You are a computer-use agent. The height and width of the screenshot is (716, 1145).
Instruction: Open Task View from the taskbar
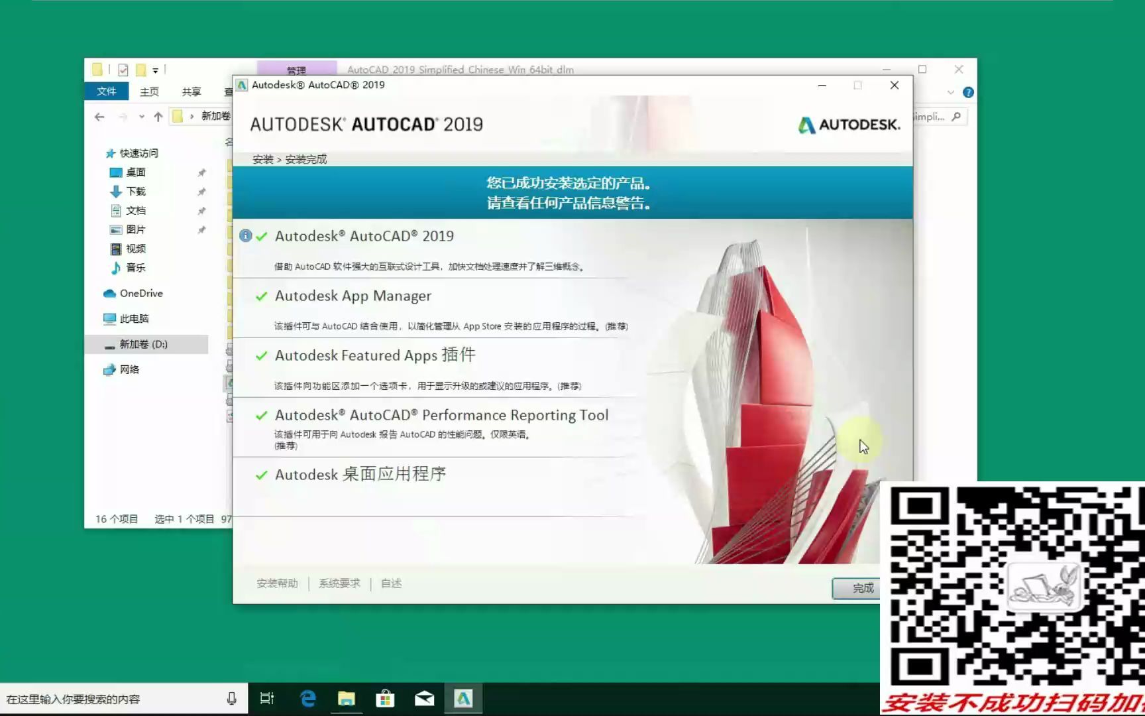(267, 698)
